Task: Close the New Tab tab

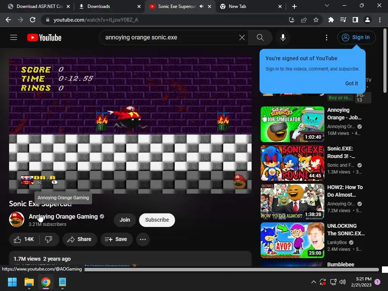Action: pos(280,7)
